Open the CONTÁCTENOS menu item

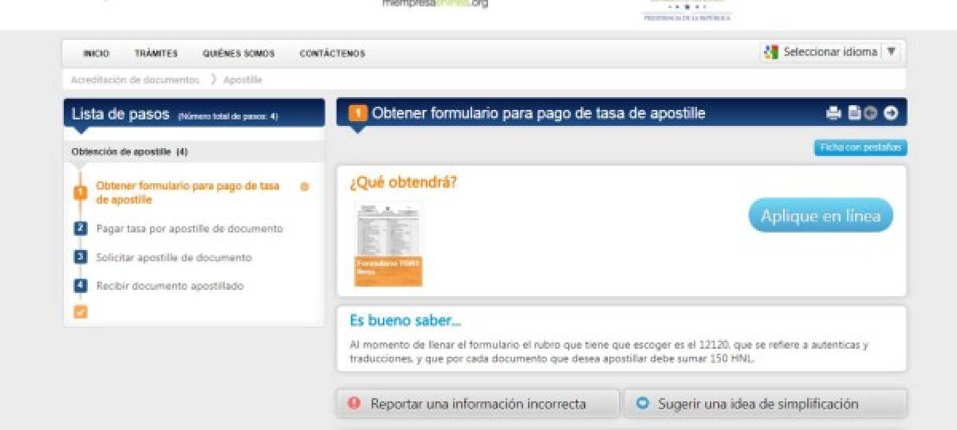(332, 54)
